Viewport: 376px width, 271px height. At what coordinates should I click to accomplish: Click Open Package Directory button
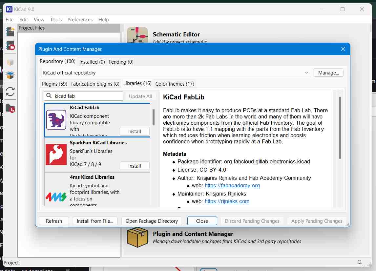pyautogui.click(x=152, y=221)
